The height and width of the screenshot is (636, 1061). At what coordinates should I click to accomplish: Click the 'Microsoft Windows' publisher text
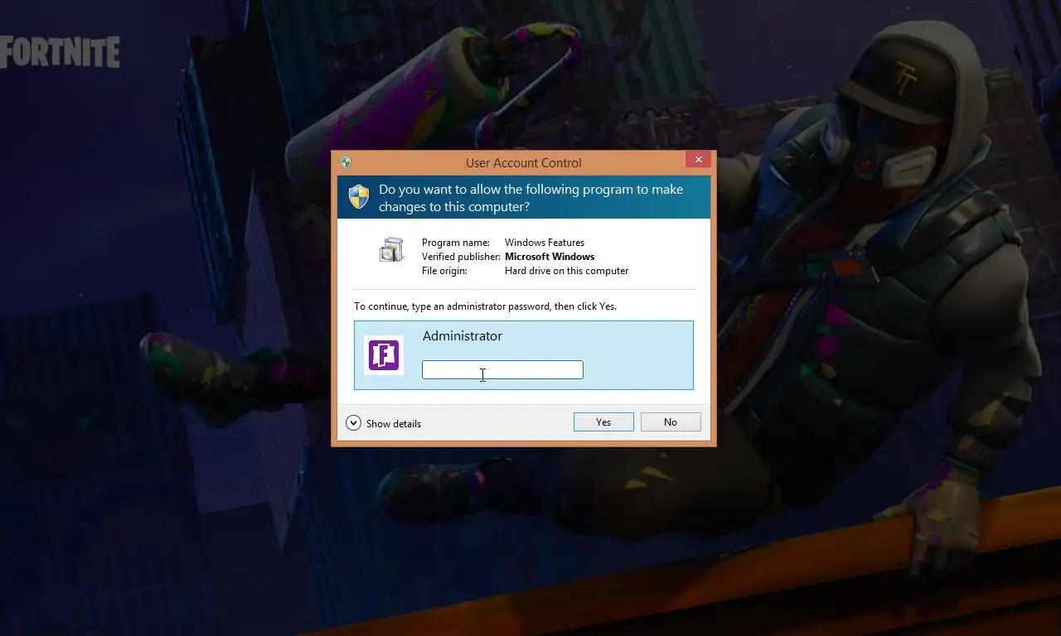tap(550, 257)
